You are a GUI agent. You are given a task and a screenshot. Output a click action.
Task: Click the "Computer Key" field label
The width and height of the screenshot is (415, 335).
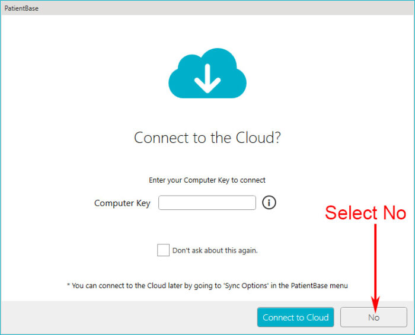(x=122, y=203)
